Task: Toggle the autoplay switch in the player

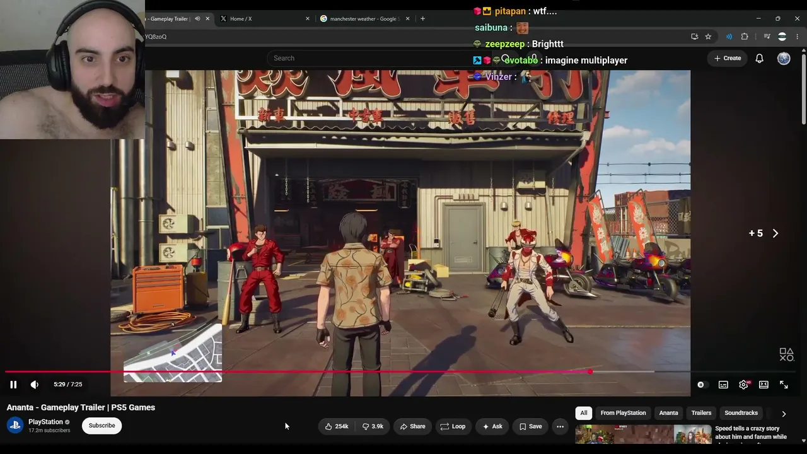Action: [x=701, y=385]
